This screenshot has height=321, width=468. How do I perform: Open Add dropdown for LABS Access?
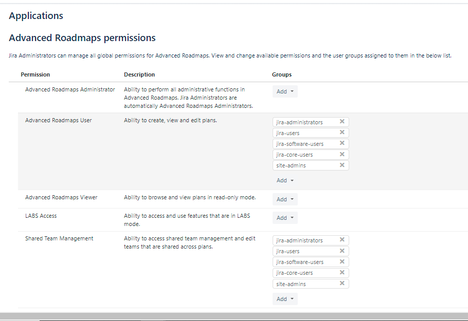(285, 218)
